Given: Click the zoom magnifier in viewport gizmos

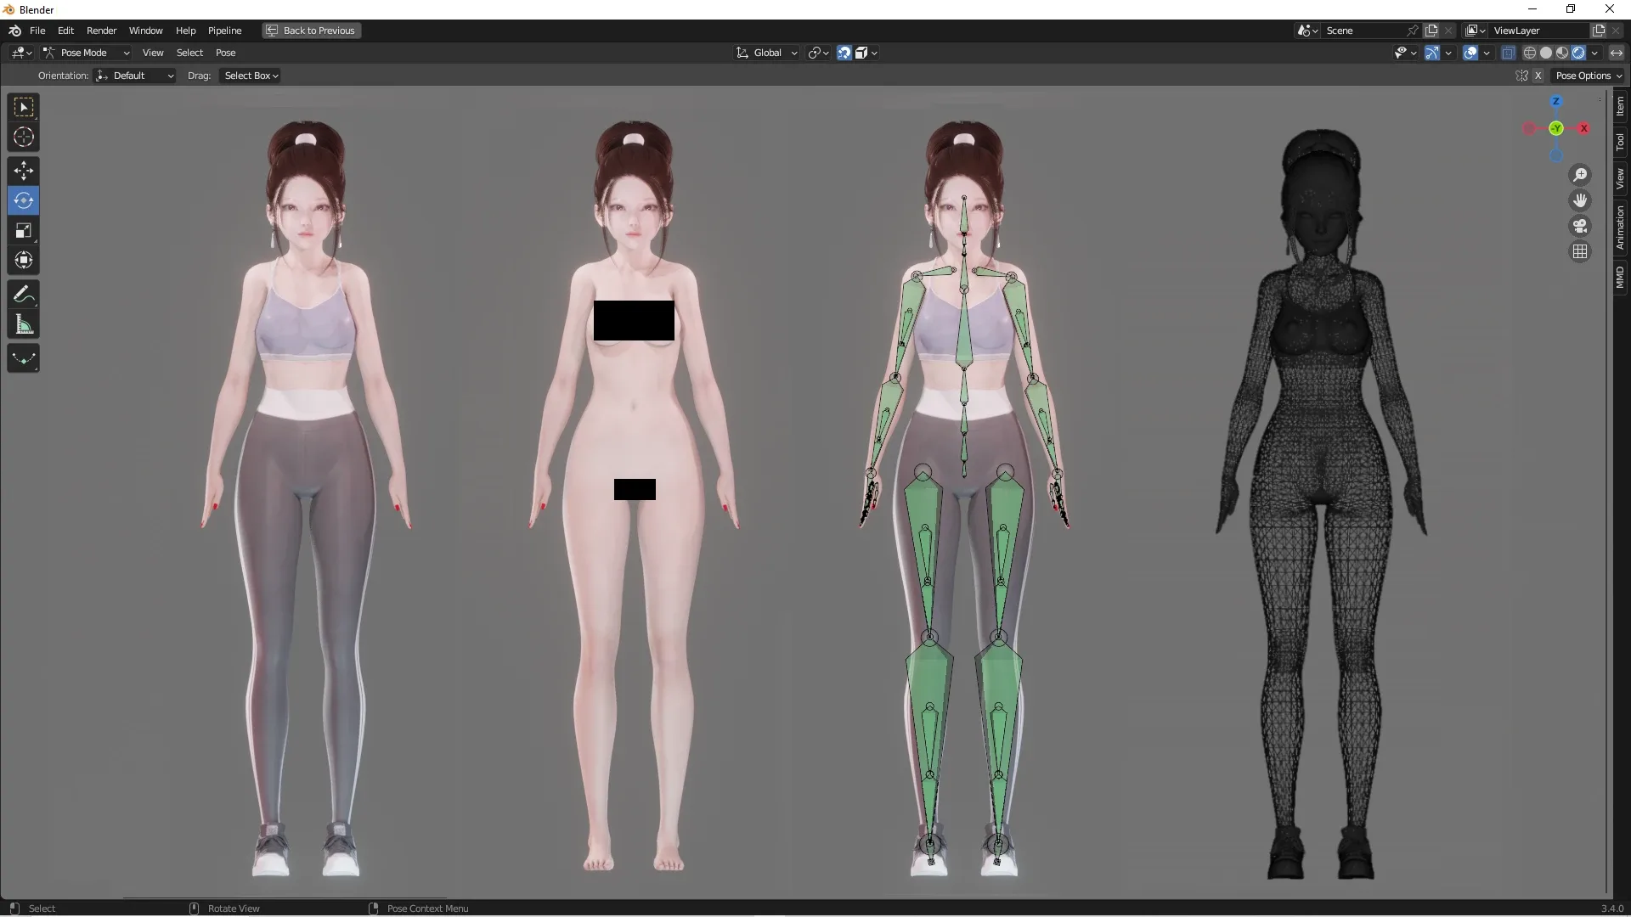Looking at the screenshot, I should (1580, 174).
